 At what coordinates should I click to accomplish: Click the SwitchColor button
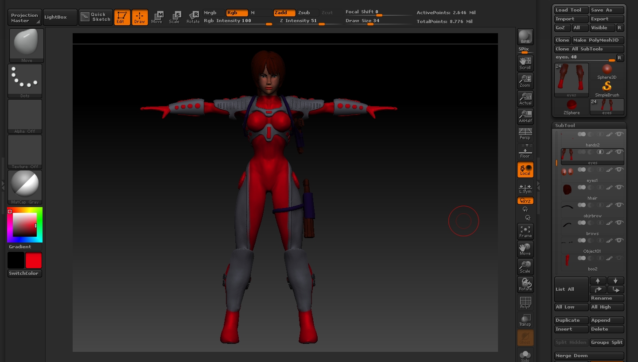[x=25, y=273]
